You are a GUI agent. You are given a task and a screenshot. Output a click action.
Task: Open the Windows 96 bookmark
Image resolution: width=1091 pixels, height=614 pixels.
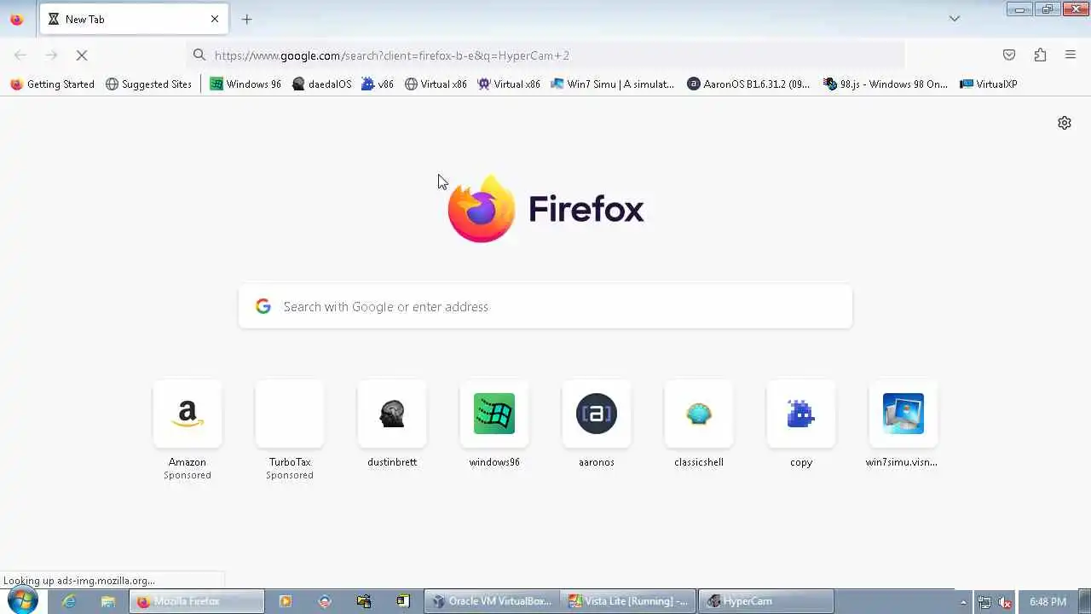click(x=245, y=84)
